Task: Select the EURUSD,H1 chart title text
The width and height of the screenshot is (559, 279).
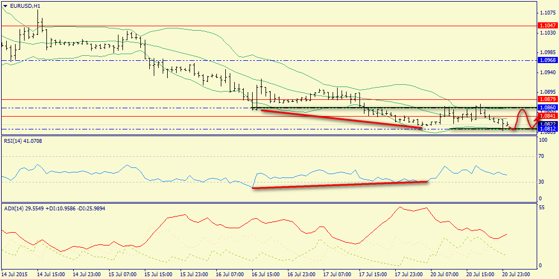Action: coord(24,6)
